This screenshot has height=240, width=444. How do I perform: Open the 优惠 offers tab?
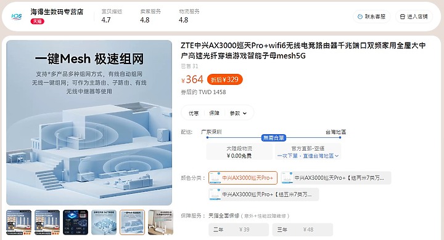194,113
